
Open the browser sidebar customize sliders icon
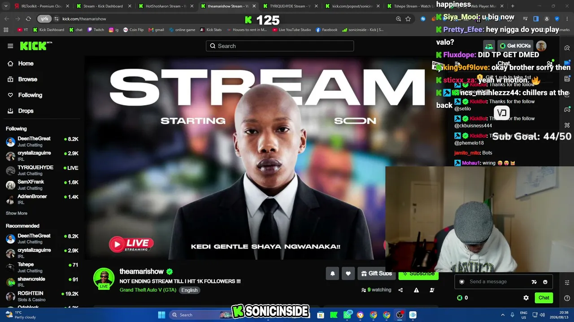click(567, 283)
